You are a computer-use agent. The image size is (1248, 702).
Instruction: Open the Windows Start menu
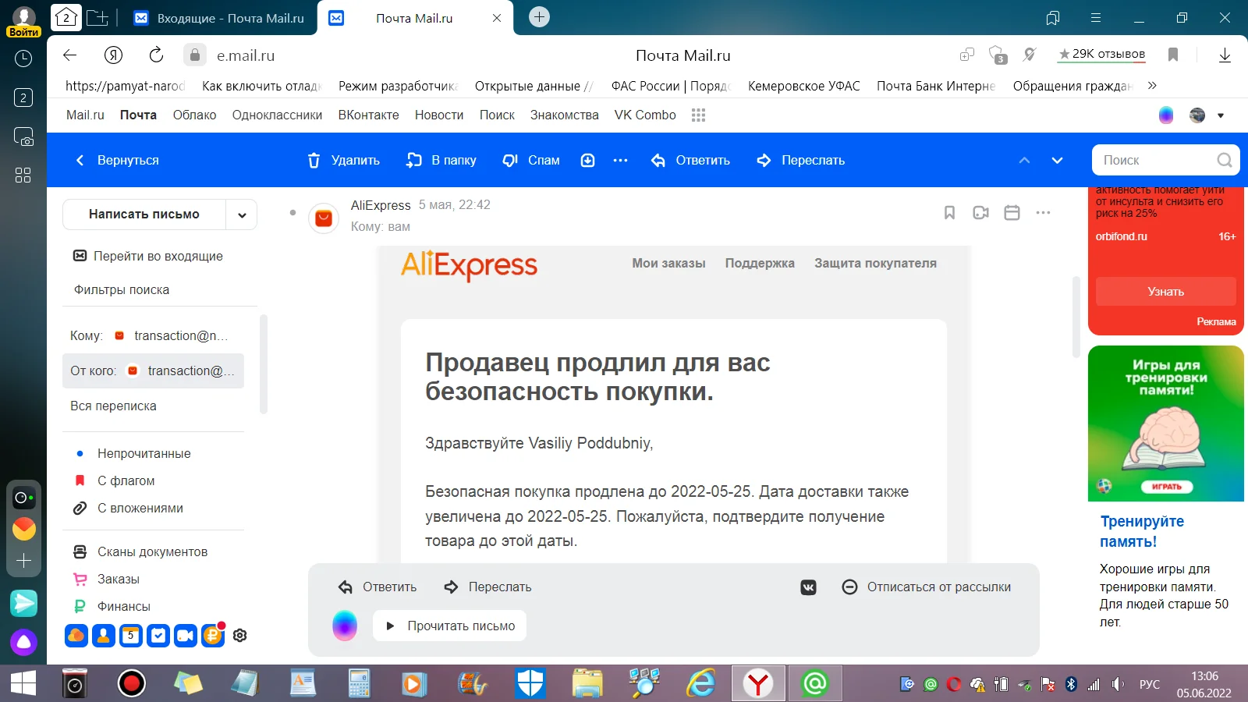23,683
